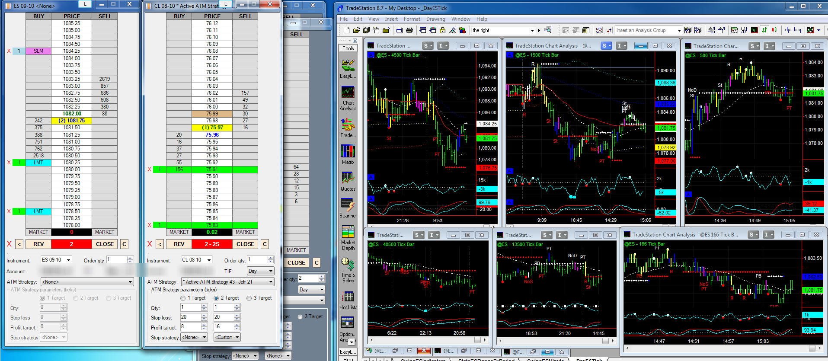Screen dimensions: 828x361
Task: Open Stop strategy <Custom> dropdown
Action: [227, 337]
